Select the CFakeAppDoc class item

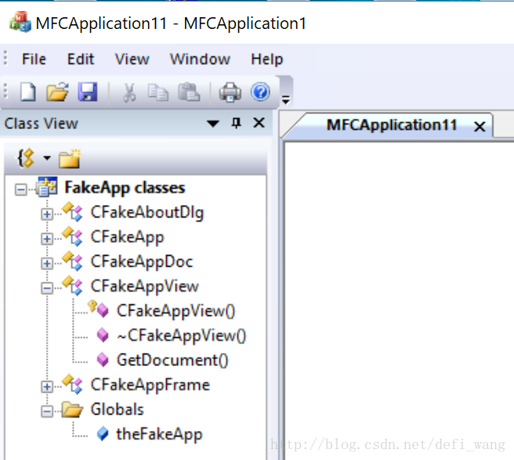142,261
